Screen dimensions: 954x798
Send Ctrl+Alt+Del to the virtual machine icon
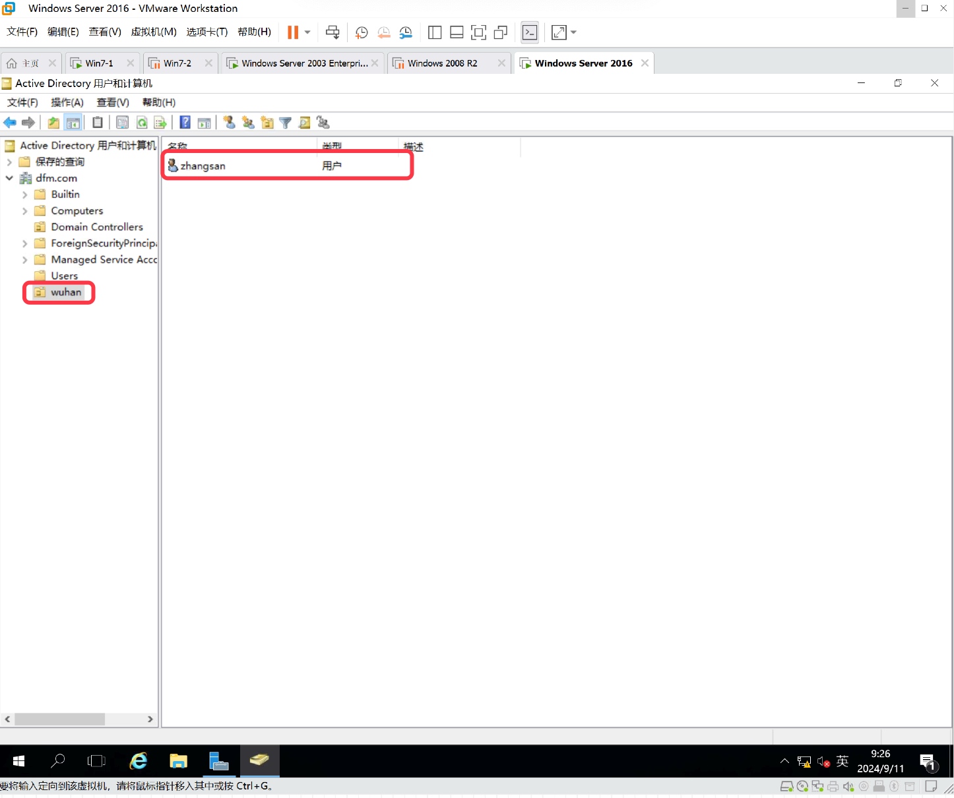click(x=333, y=32)
